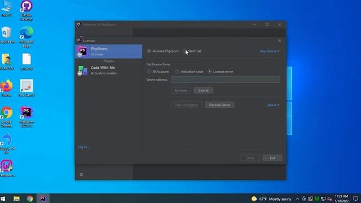The image size is (361, 203).
Task: Select Free Cam 8 desktop shortcut
Action: pyautogui.click(x=27, y=88)
